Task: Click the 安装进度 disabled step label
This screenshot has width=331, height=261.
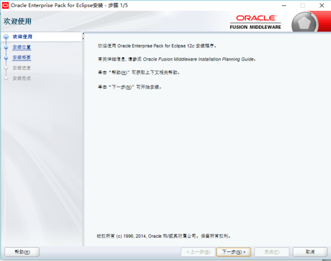Action: 22,68
